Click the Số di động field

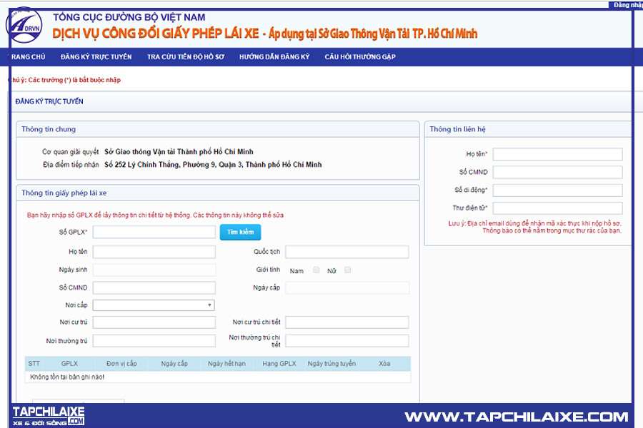click(x=558, y=190)
